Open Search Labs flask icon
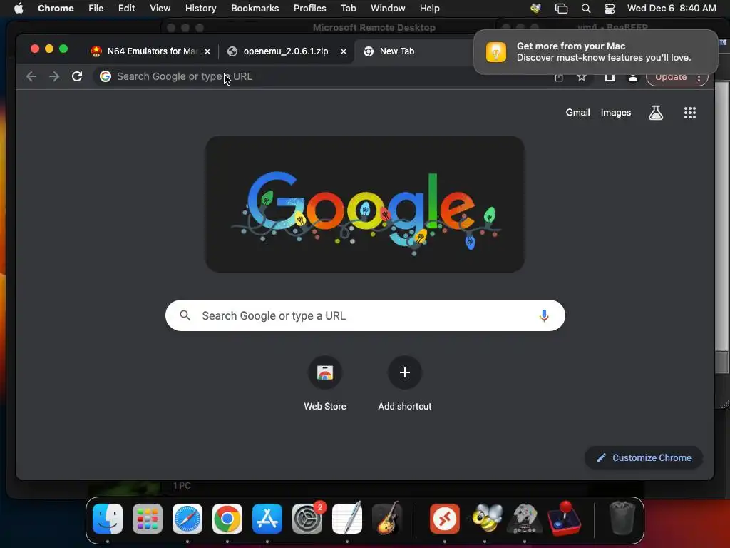 click(656, 112)
